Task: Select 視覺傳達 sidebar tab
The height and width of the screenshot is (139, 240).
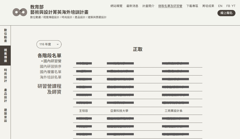Action: coord(5,56)
